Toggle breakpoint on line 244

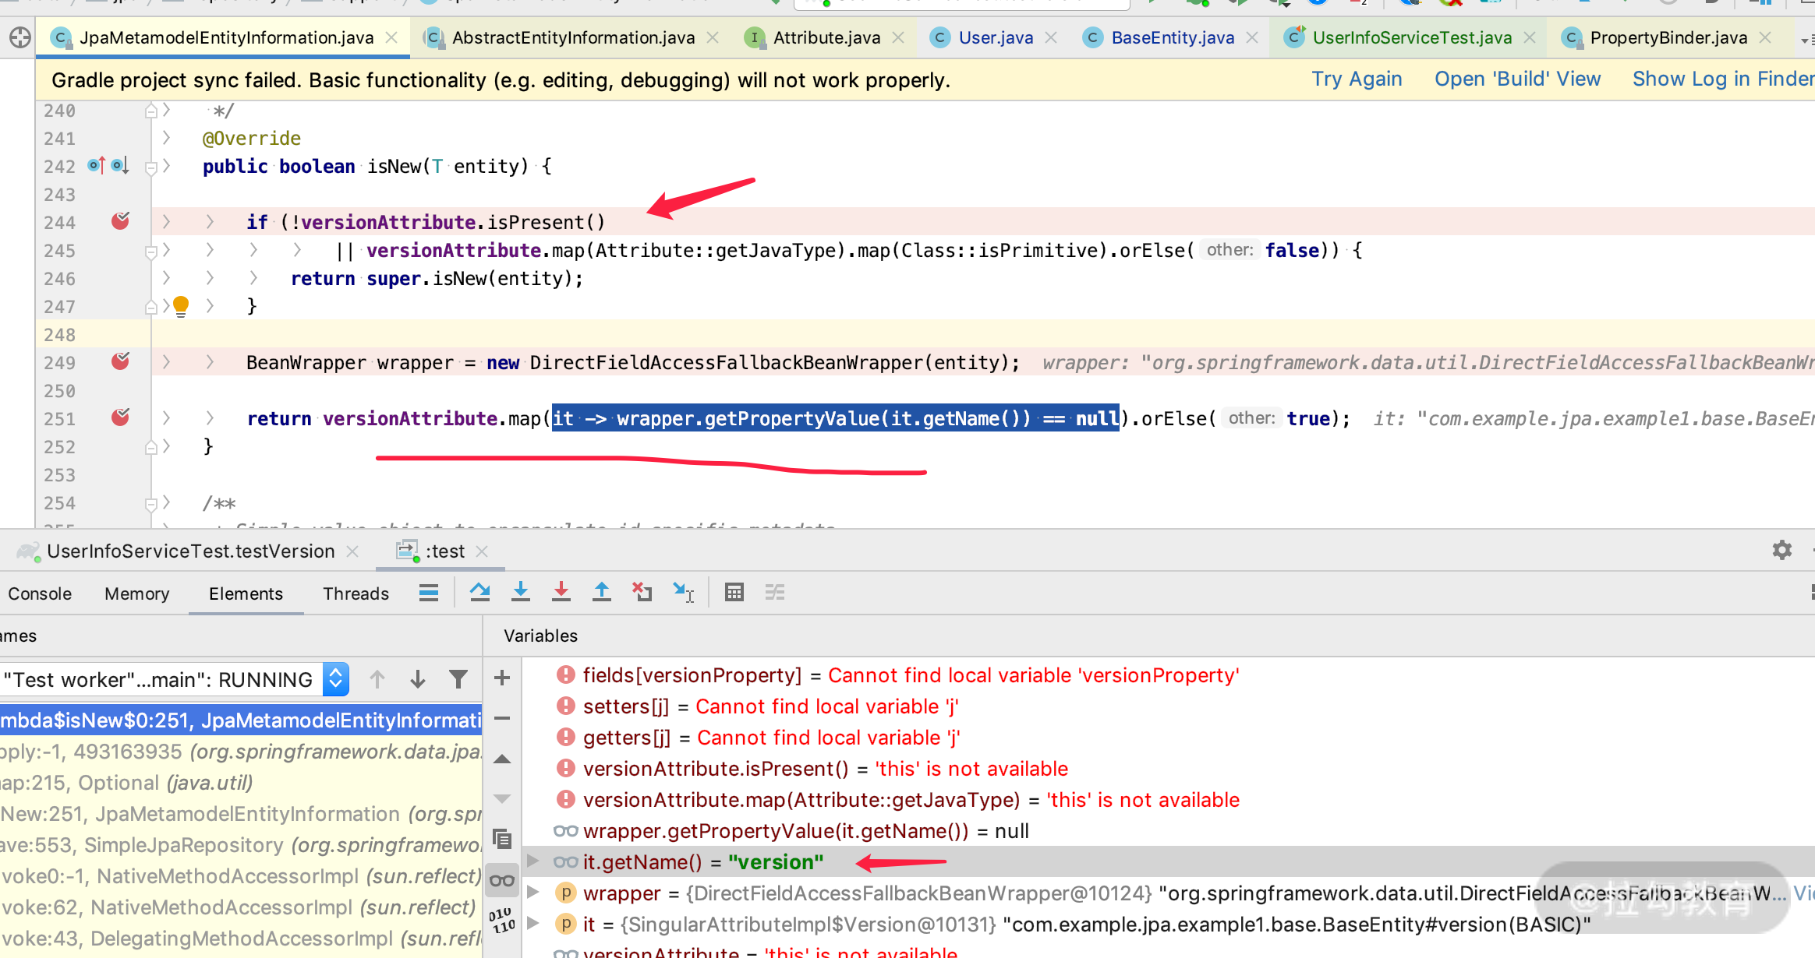(x=120, y=221)
